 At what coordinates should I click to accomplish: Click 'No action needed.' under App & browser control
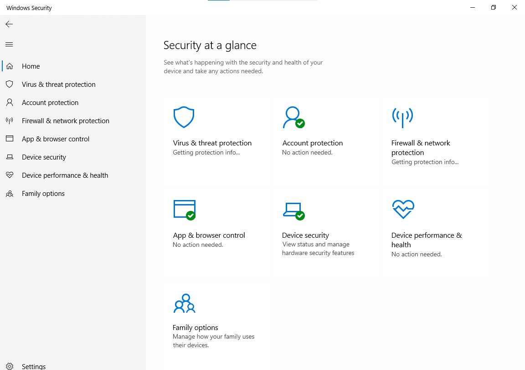198,245
